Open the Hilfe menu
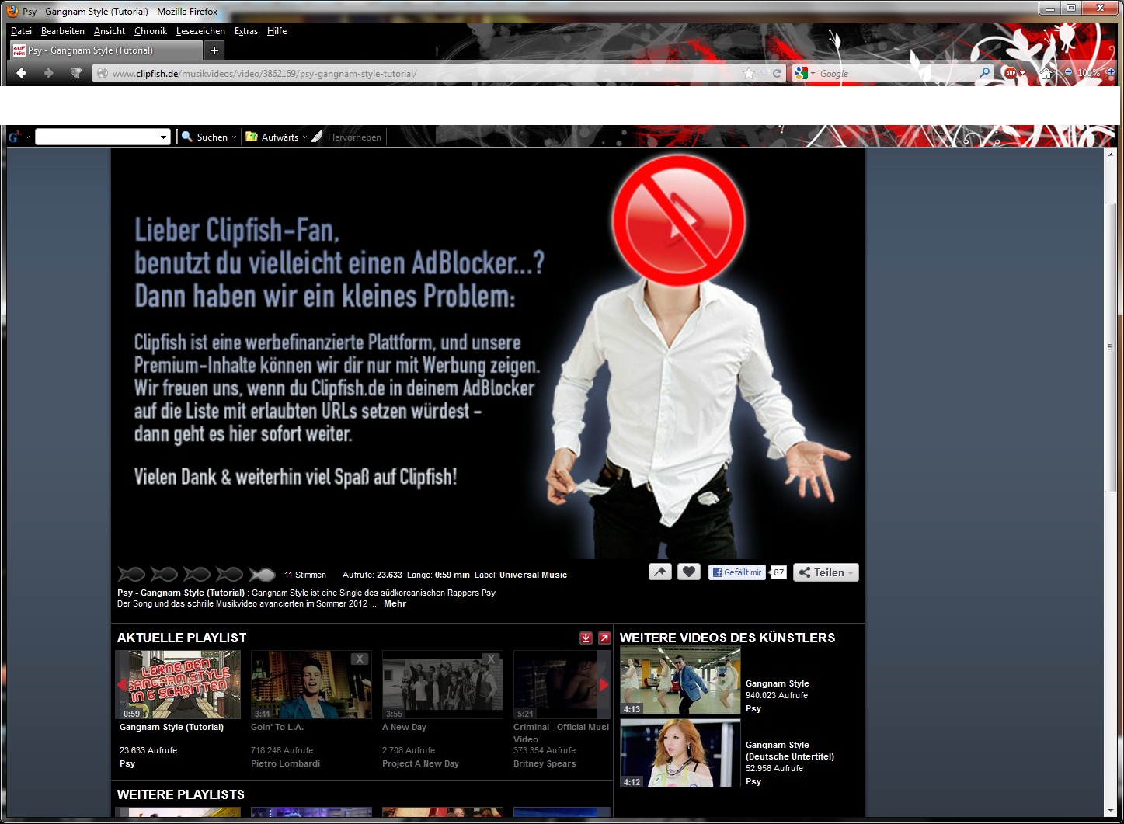 tap(277, 31)
